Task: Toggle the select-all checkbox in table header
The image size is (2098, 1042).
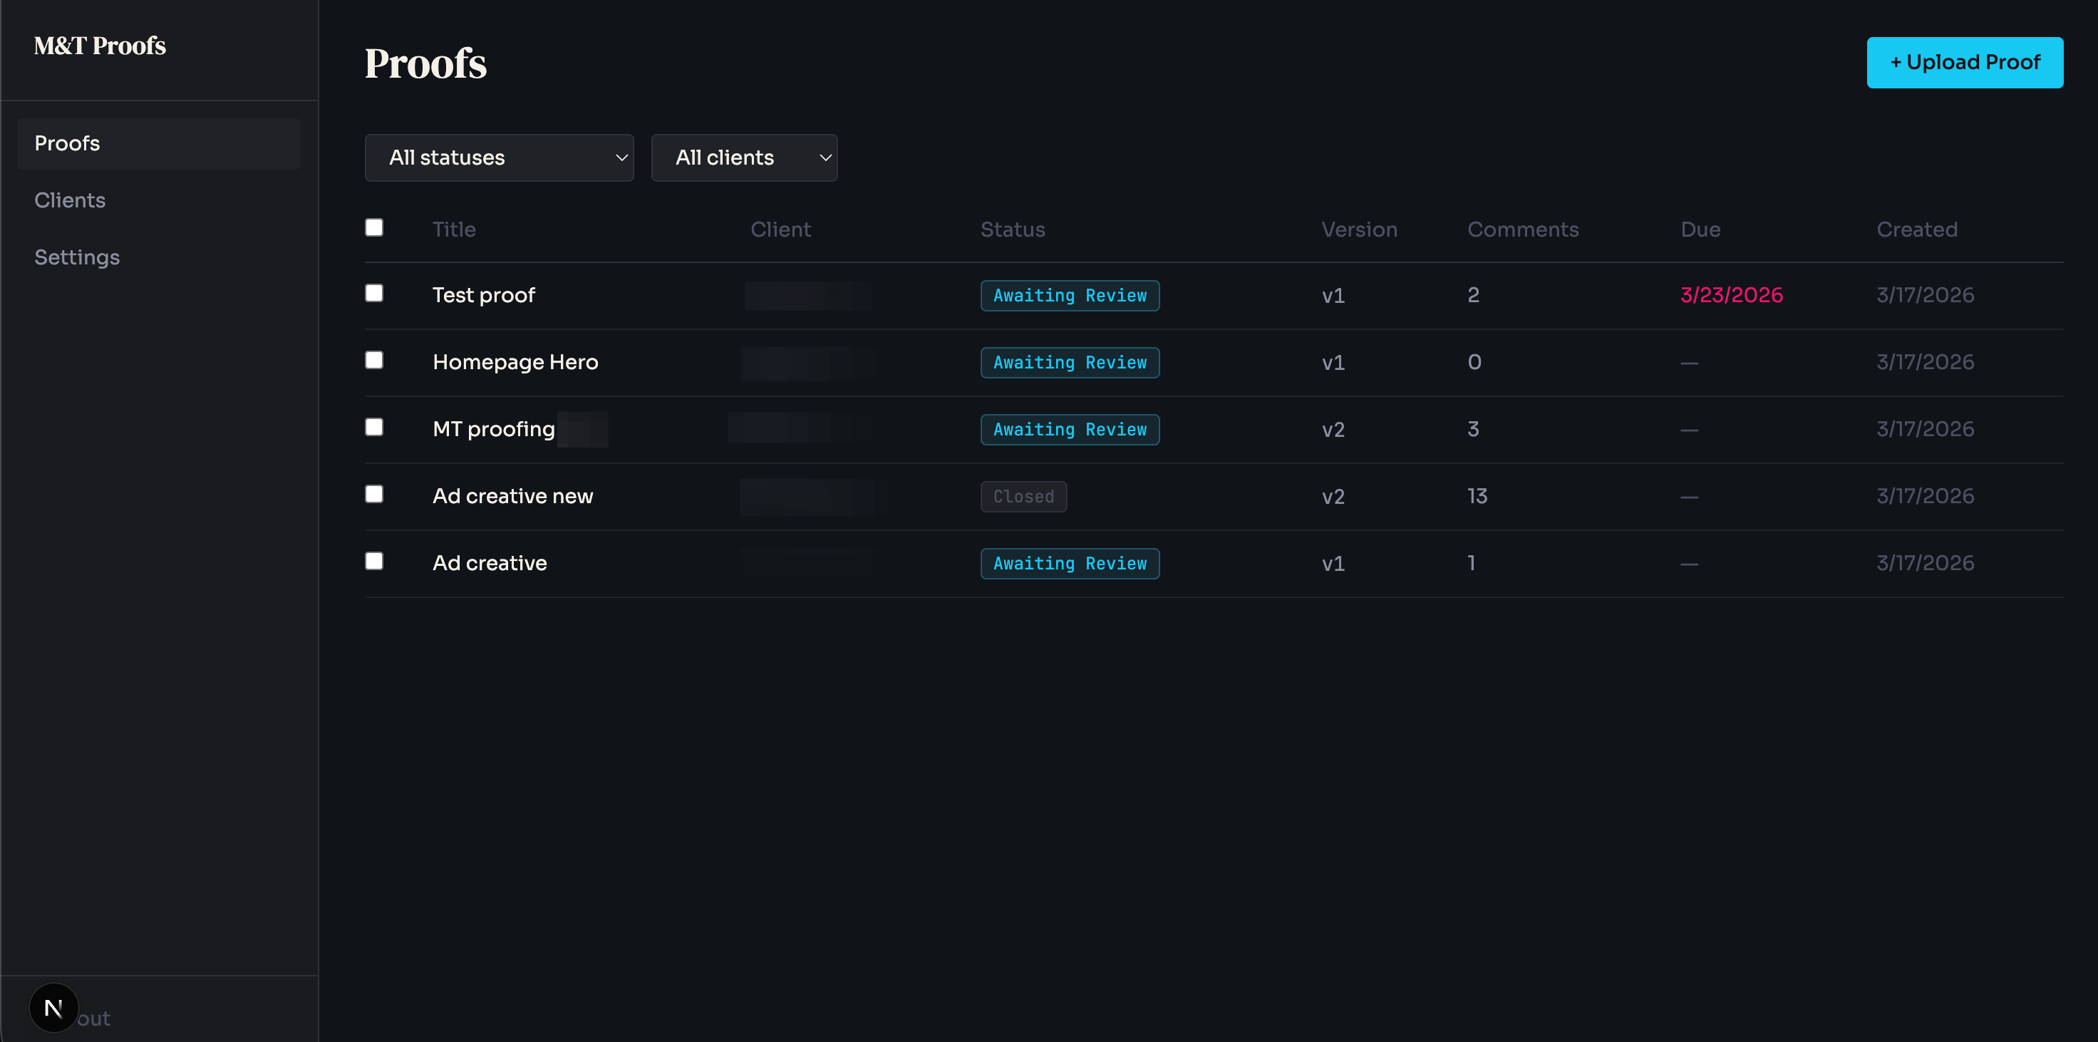Action: [374, 227]
